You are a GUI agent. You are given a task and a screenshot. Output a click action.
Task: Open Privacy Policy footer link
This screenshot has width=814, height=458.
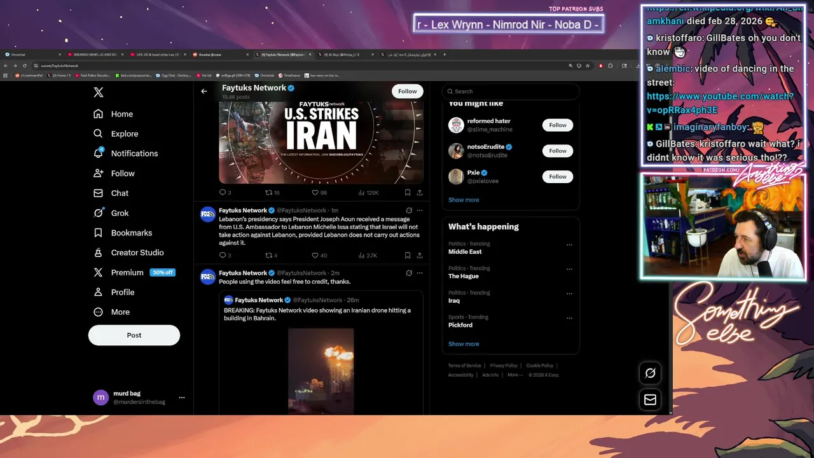tap(504, 366)
